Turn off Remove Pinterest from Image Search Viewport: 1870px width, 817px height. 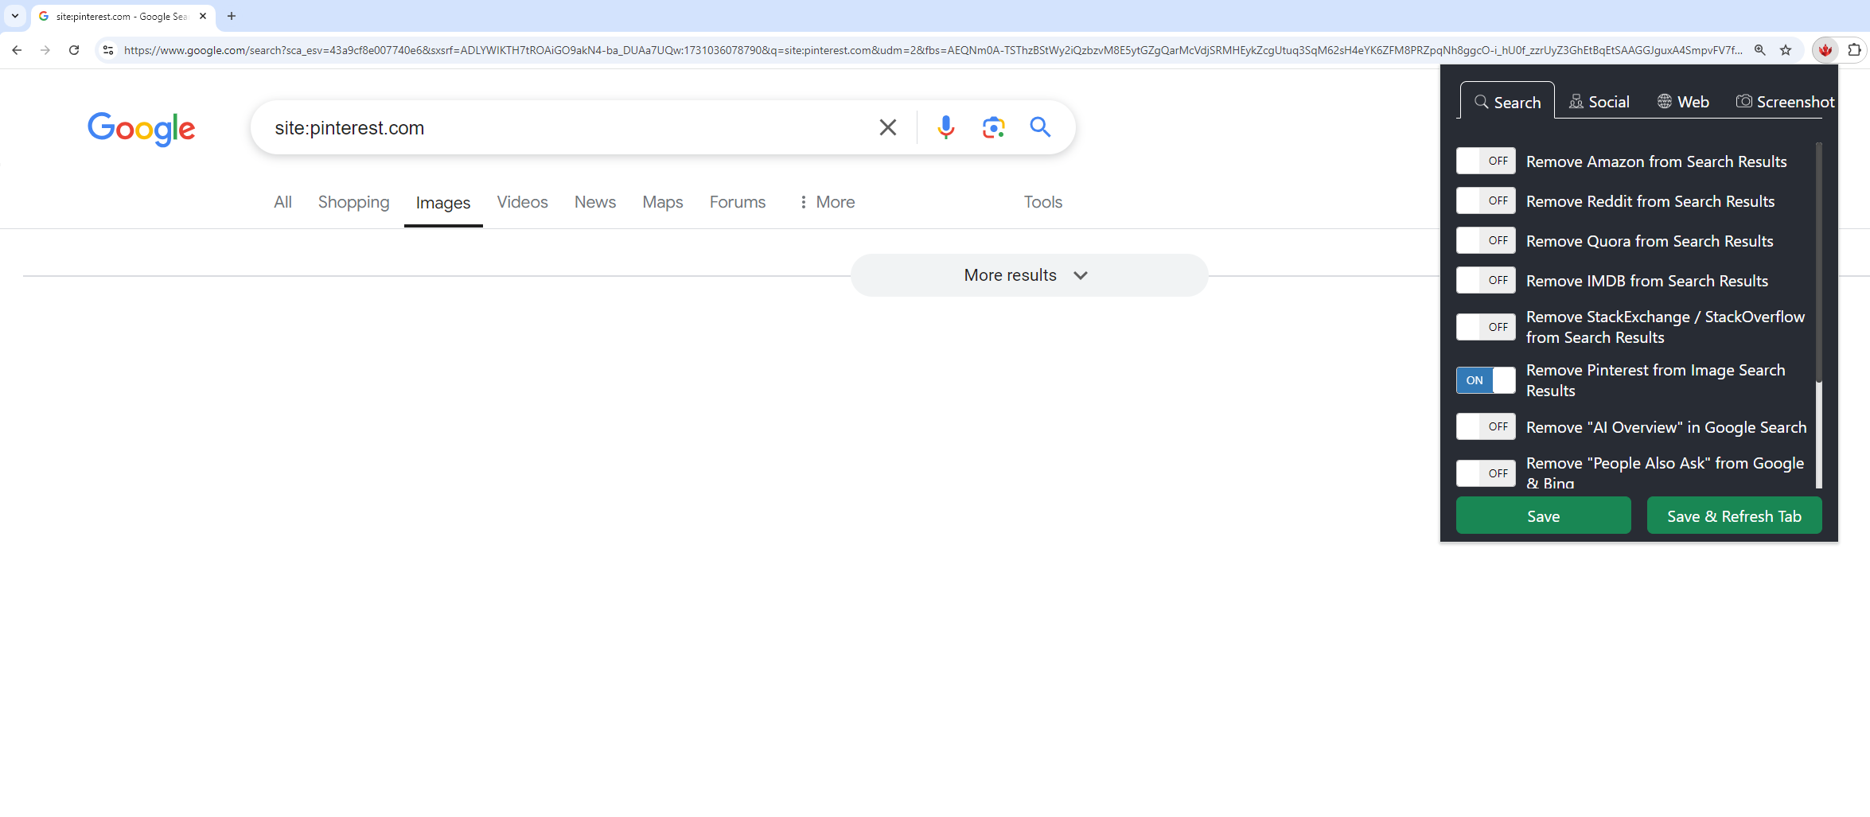[x=1486, y=380]
